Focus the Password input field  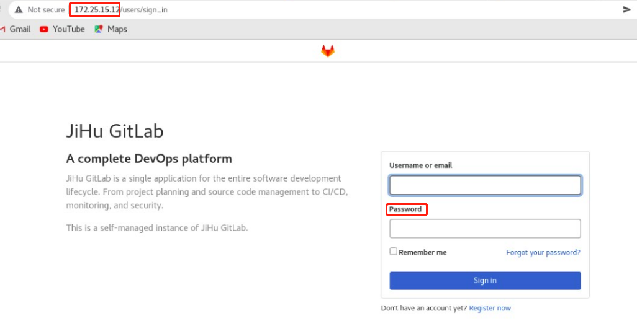click(x=485, y=229)
